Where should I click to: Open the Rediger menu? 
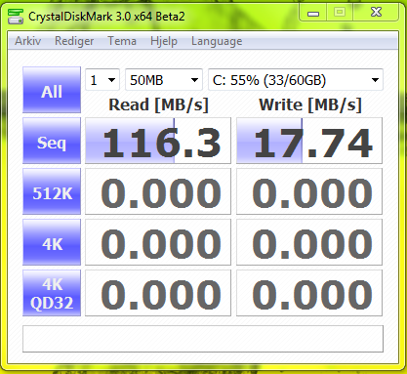click(x=74, y=41)
